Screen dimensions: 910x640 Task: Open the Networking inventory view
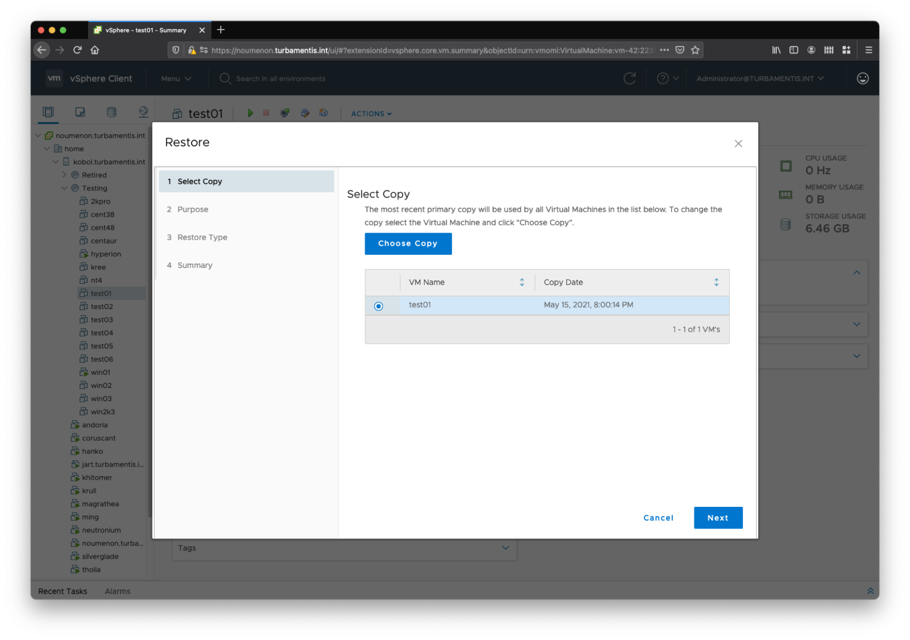tap(143, 112)
